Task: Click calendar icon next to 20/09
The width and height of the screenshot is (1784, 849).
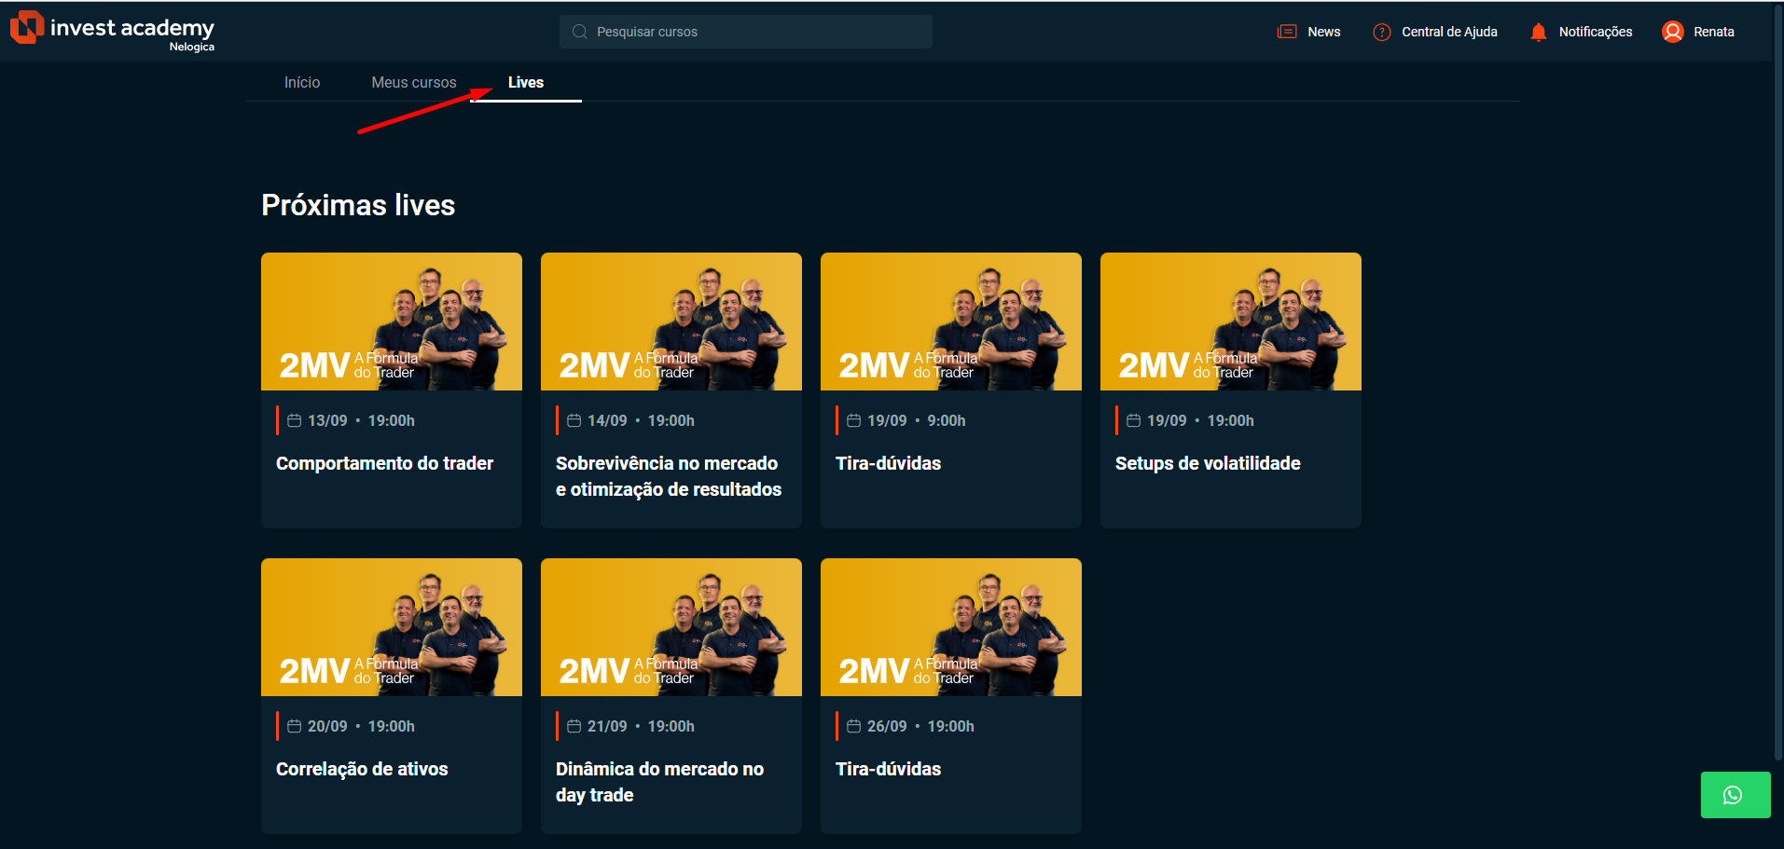Action: pyautogui.click(x=294, y=726)
